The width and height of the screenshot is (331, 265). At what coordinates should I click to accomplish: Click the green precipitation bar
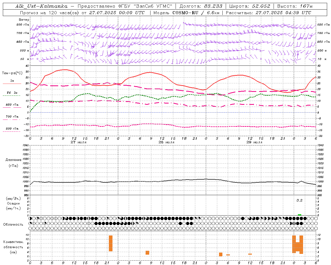(x=299, y=215)
